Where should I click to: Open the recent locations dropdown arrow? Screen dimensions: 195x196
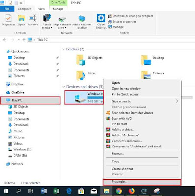tap(18, 40)
